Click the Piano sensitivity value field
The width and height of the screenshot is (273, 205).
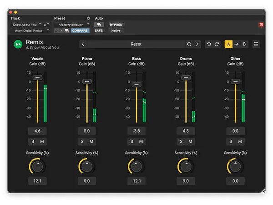click(x=87, y=181)
